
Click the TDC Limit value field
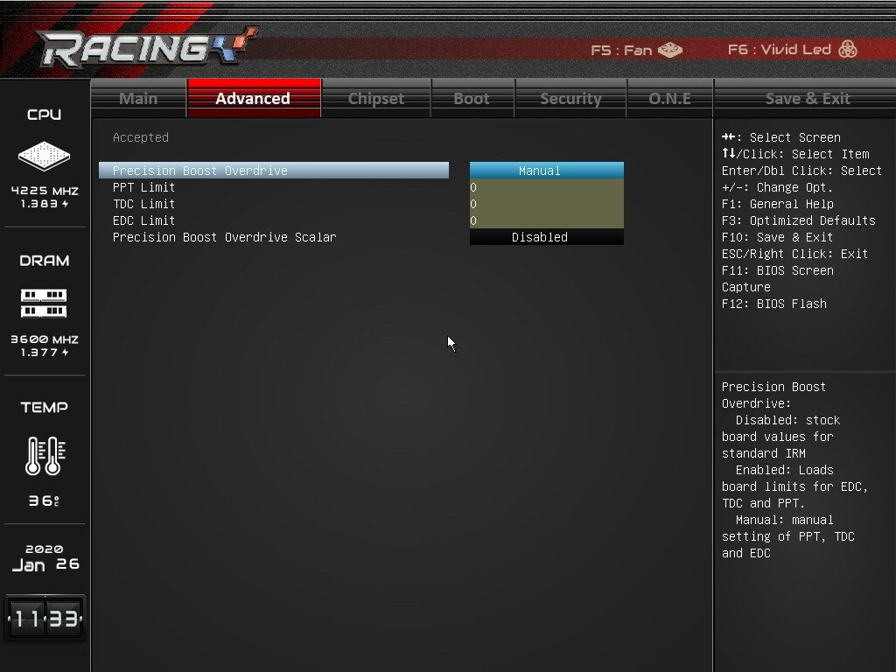547,204
